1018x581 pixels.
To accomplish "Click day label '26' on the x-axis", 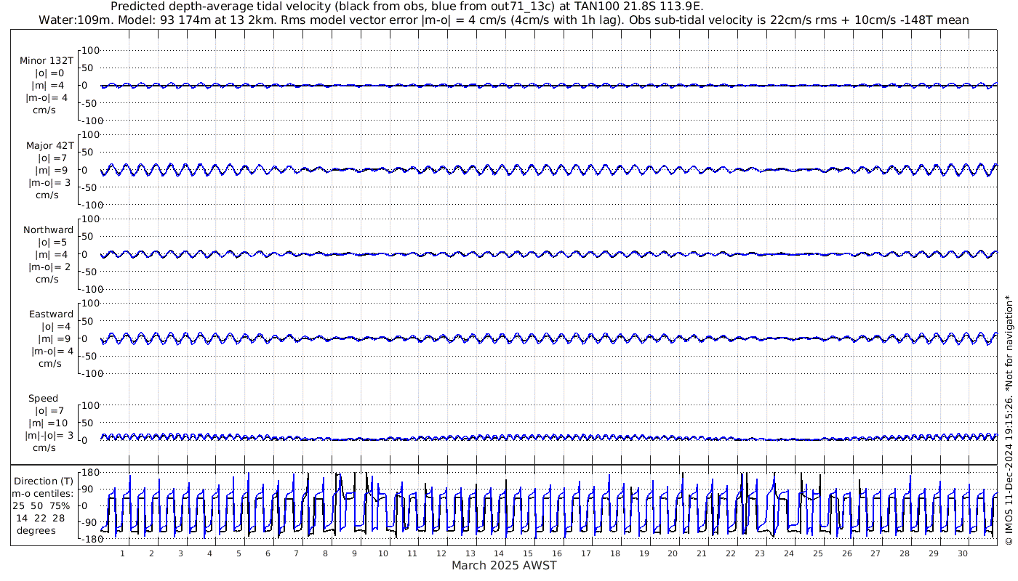I will tap(846, 553).
